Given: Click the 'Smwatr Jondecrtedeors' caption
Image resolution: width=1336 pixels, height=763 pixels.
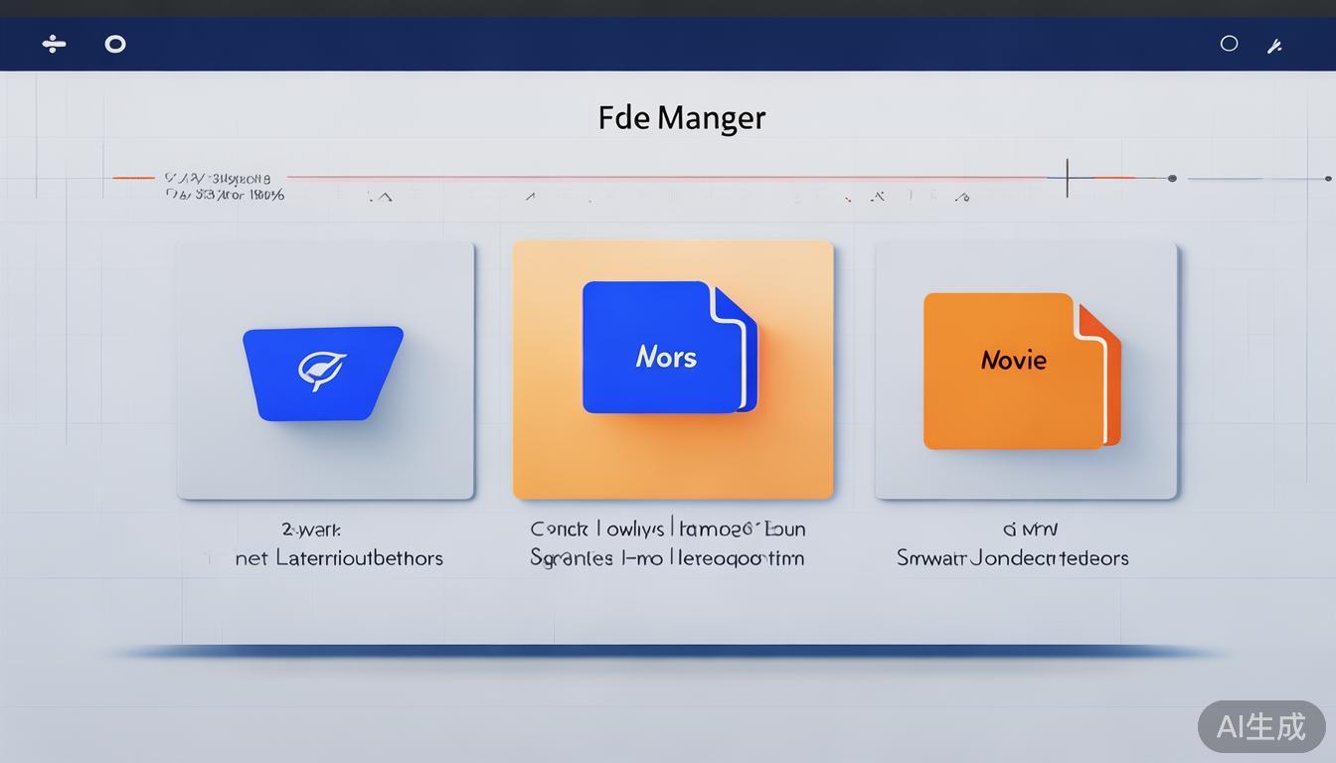Looking at the screenshot, I should click(x=1012, y=558).
